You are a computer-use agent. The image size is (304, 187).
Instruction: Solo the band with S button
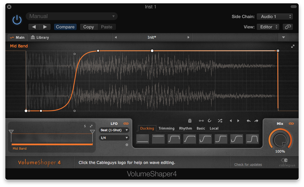tap(85, 126)
